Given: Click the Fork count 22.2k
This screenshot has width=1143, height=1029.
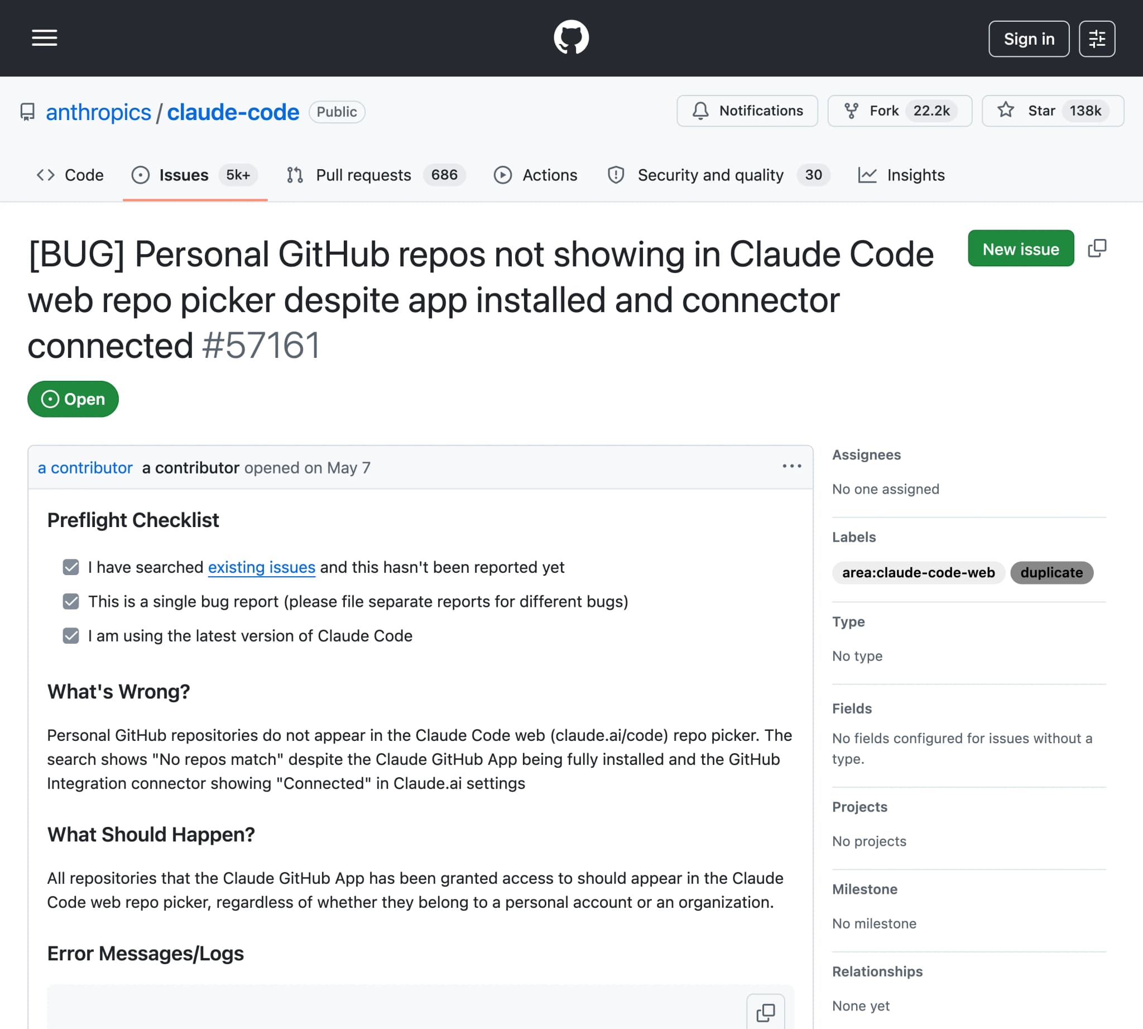Looking at the screenshot, I should tap(931, 111).
